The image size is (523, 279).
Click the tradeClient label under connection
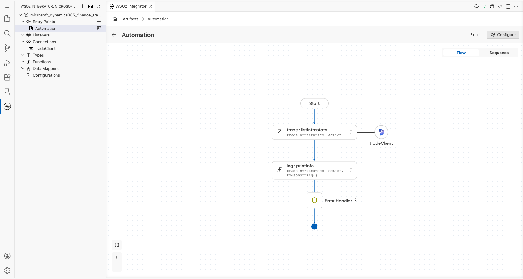381,143
